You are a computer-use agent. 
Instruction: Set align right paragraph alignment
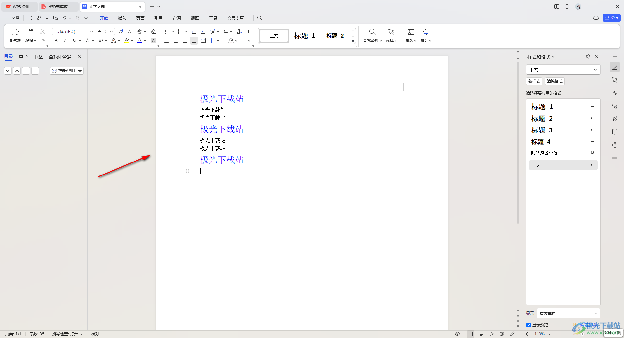(185, 41)
